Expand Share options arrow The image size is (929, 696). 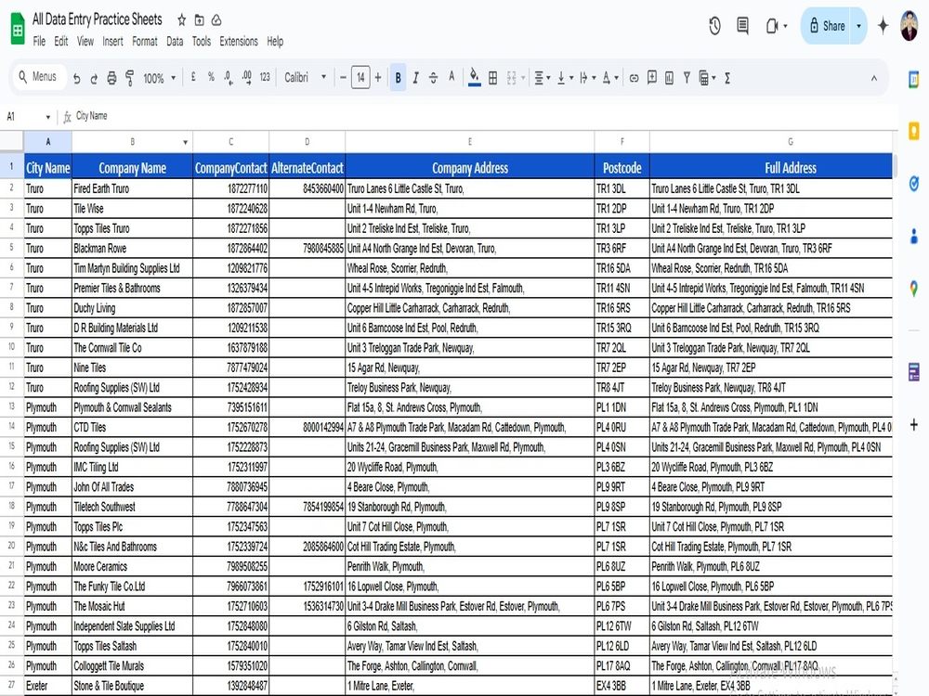[859, 26]
